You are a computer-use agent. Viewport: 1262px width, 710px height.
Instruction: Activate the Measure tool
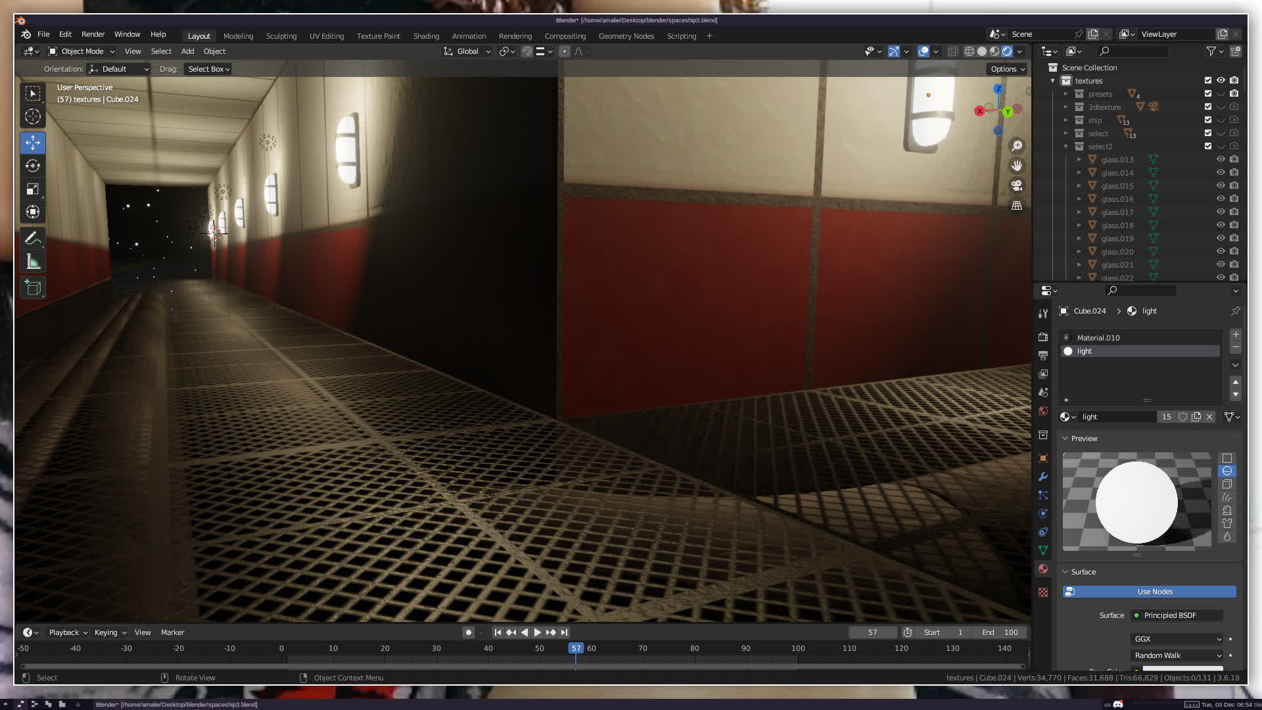click(33, 262)
